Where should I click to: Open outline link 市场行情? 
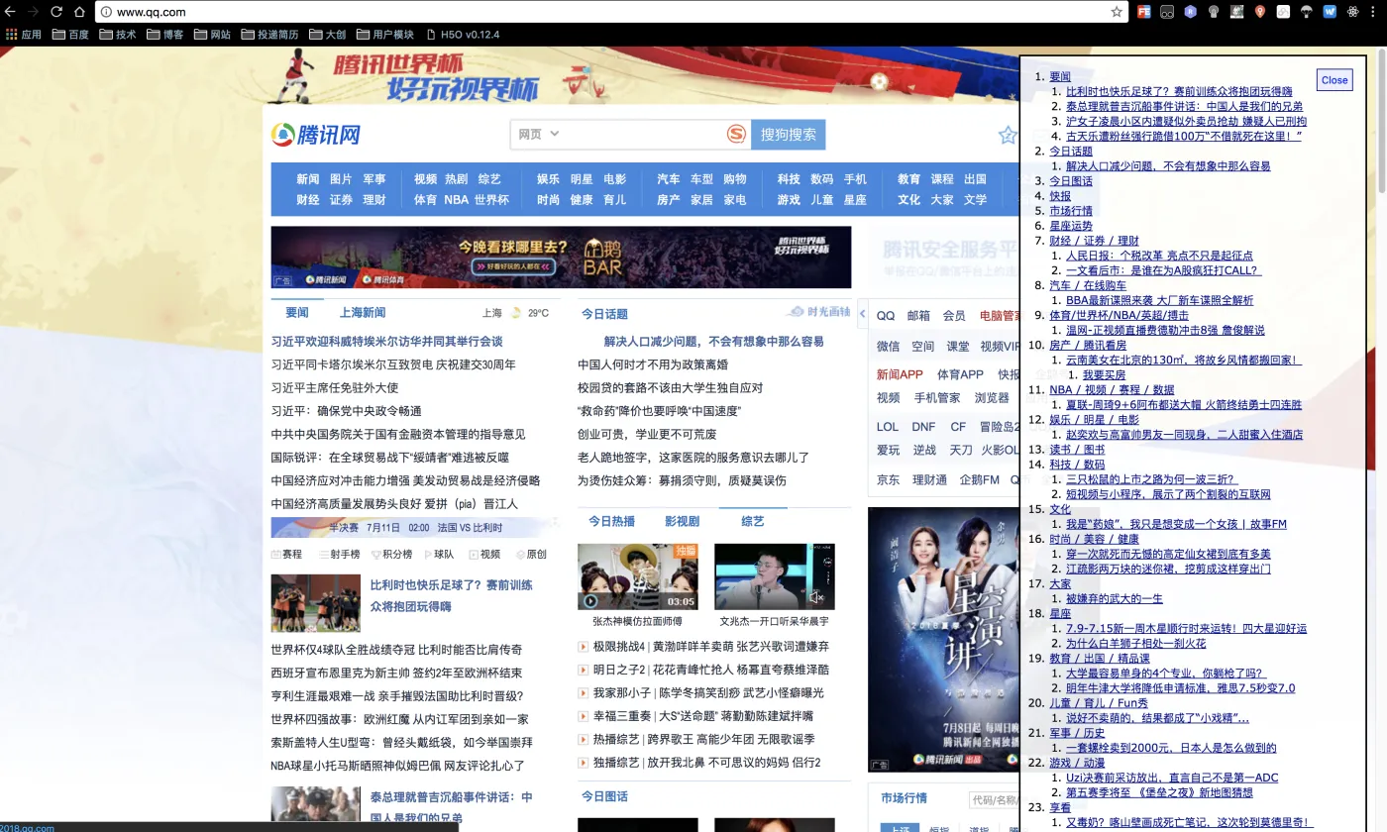1071,211
